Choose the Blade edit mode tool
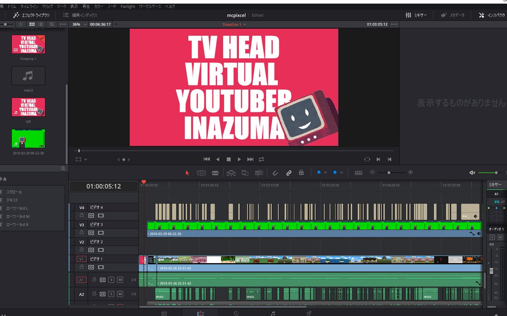Screen dimensions: 507x316 [x=215, y=173]
